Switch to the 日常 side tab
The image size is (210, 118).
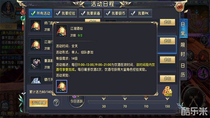183,29
